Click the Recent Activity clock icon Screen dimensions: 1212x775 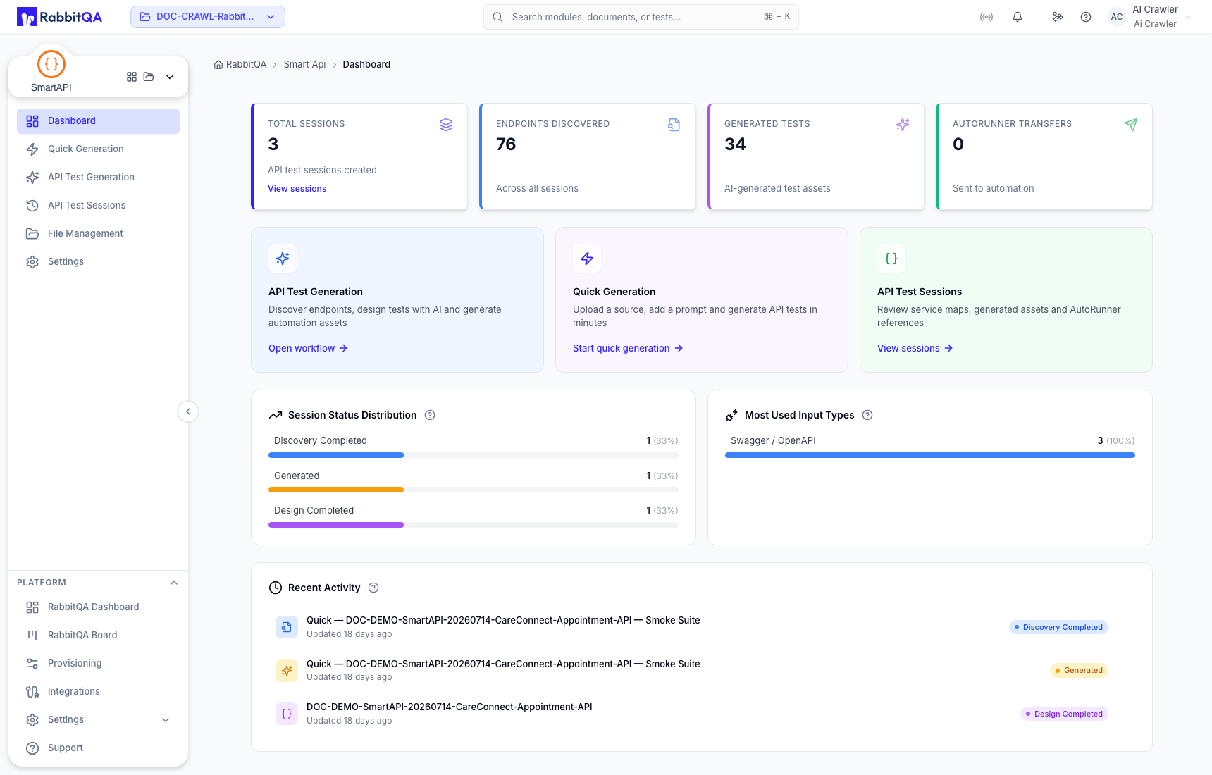coord(276,588)
